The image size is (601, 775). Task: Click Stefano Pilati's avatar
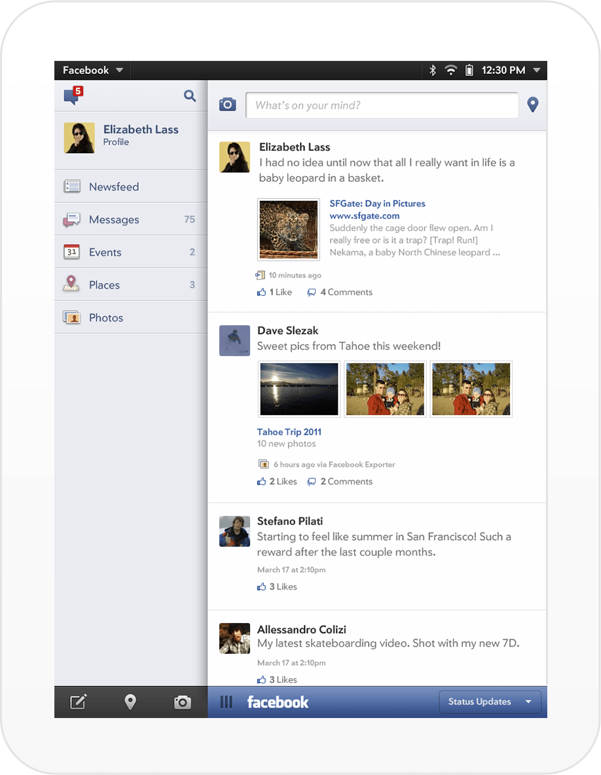235,532
